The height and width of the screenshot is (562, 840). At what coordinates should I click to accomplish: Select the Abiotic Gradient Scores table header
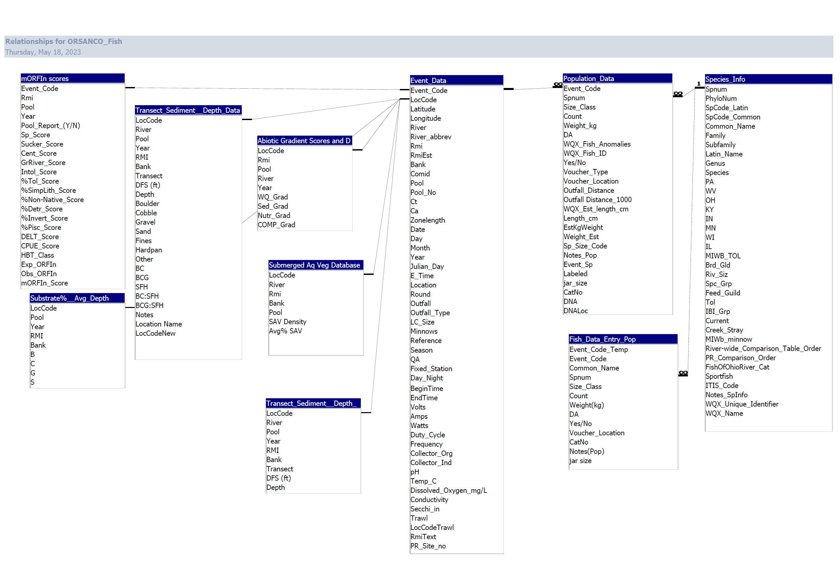304,141
